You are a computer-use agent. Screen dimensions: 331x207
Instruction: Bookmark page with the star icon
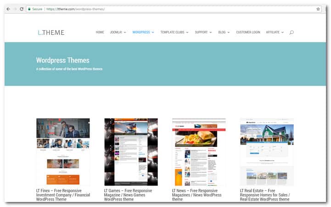click(318, 9)
